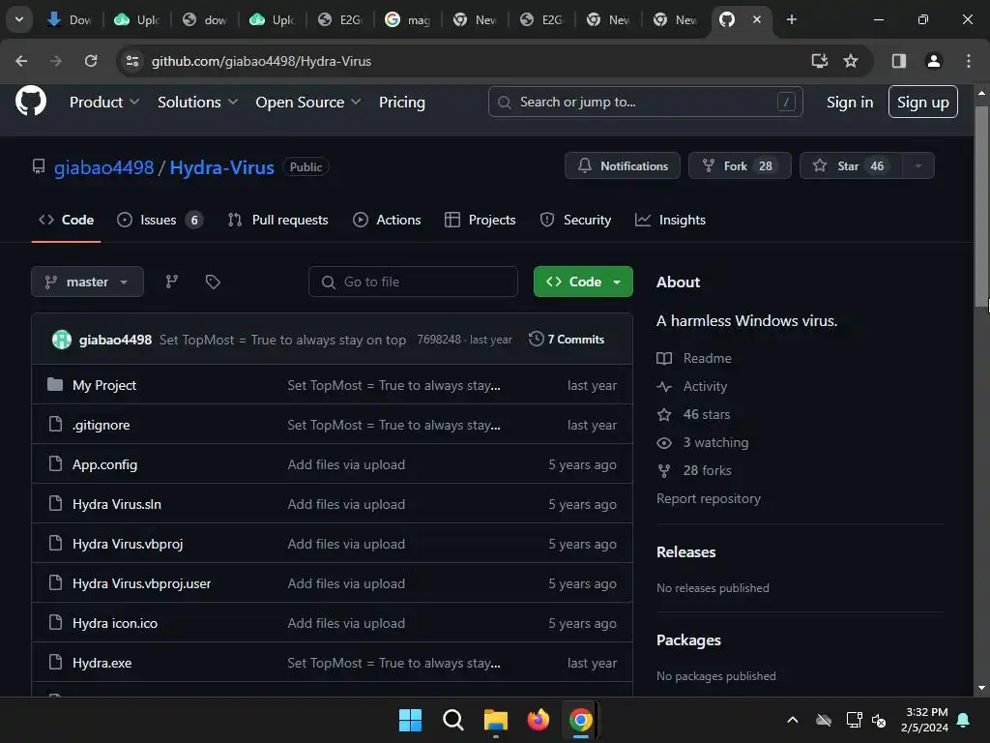Open Hydra Virus.vbproj.user file
990x743 pixels.
pos(141,583)
